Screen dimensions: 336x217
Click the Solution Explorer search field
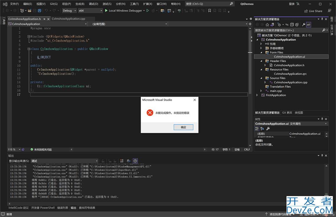point(288,30)
